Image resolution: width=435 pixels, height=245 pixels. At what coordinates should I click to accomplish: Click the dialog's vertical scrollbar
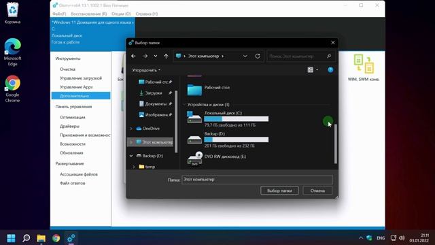coord(335,144)
